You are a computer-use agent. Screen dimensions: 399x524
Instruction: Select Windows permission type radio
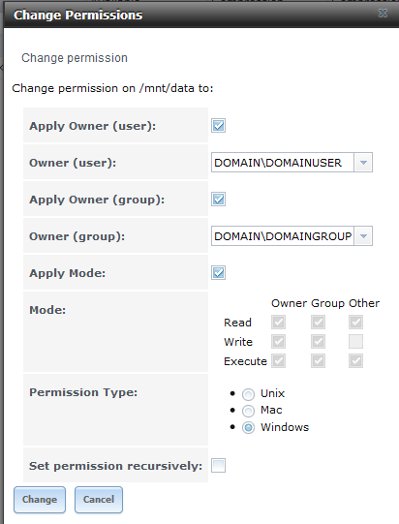click(248, 427)
